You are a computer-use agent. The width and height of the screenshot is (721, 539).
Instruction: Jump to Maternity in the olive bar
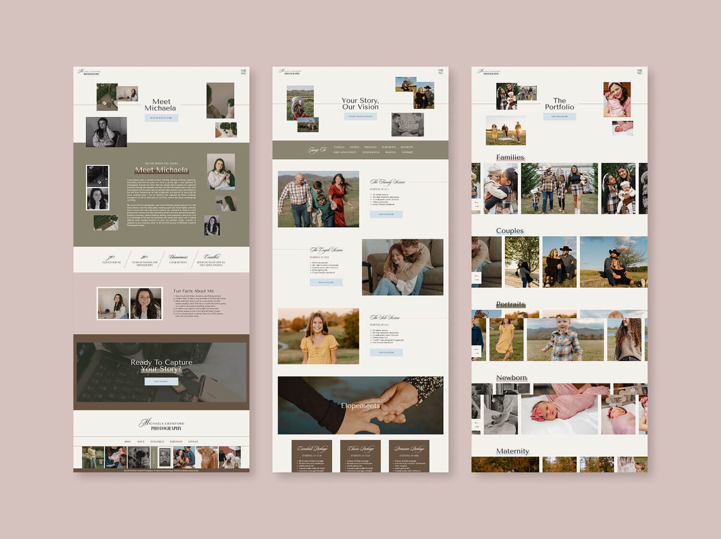pos(407,147)
